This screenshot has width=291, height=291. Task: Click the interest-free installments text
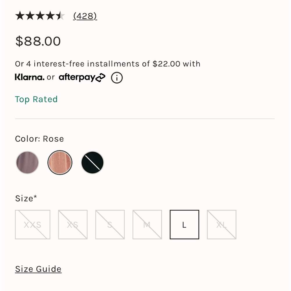tap(108, 64)
